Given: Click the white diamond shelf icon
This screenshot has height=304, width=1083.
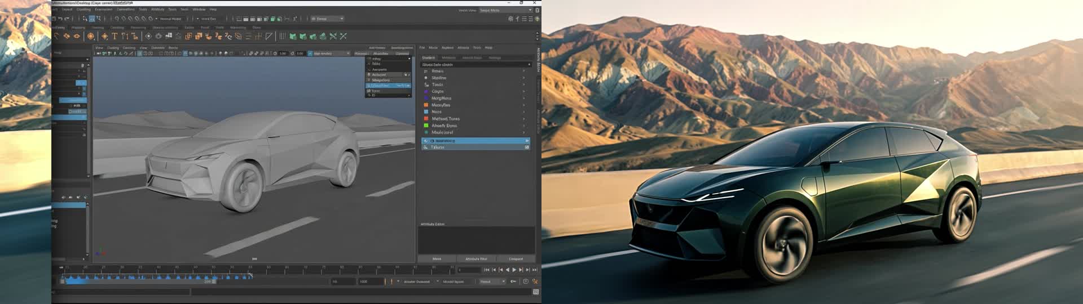Looking at the screenshot, I should coord(148,36).
